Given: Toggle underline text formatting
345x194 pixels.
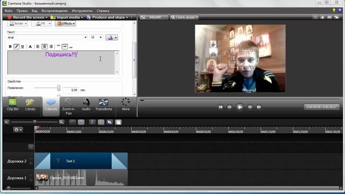Looking at the screenshot, I should tap(23, 47).
